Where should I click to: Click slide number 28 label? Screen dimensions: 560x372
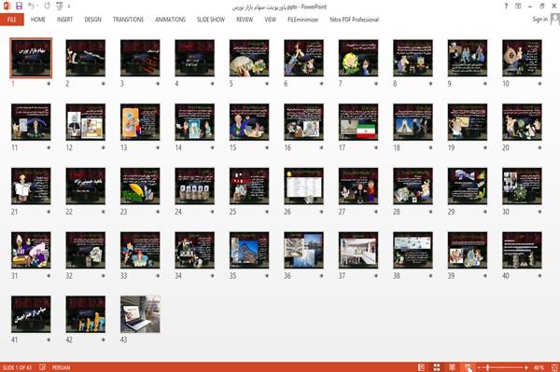(397, 212)
